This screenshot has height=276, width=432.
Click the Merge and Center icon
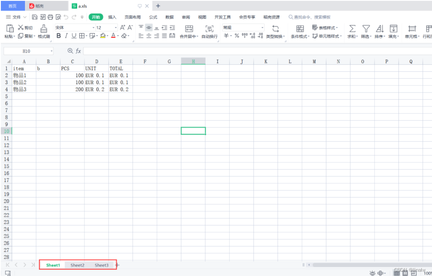[x=188, y=28]
